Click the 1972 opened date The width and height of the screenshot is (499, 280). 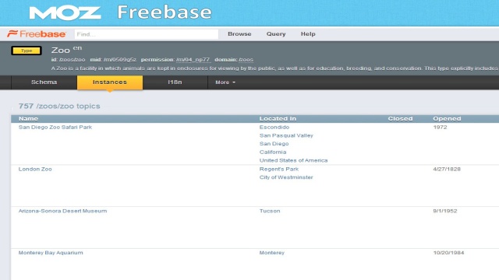click(x=440, y=127)
